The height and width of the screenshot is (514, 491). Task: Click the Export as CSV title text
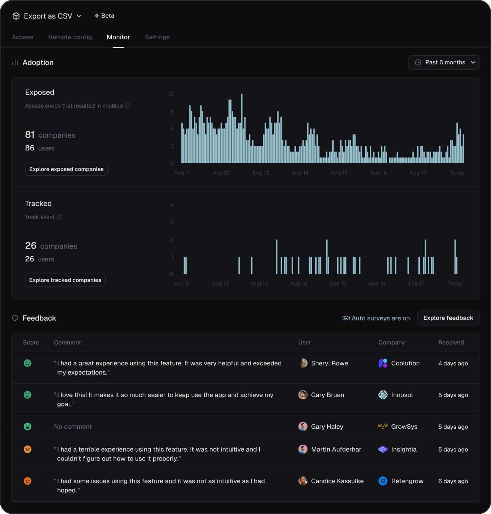tap(48, 16)
